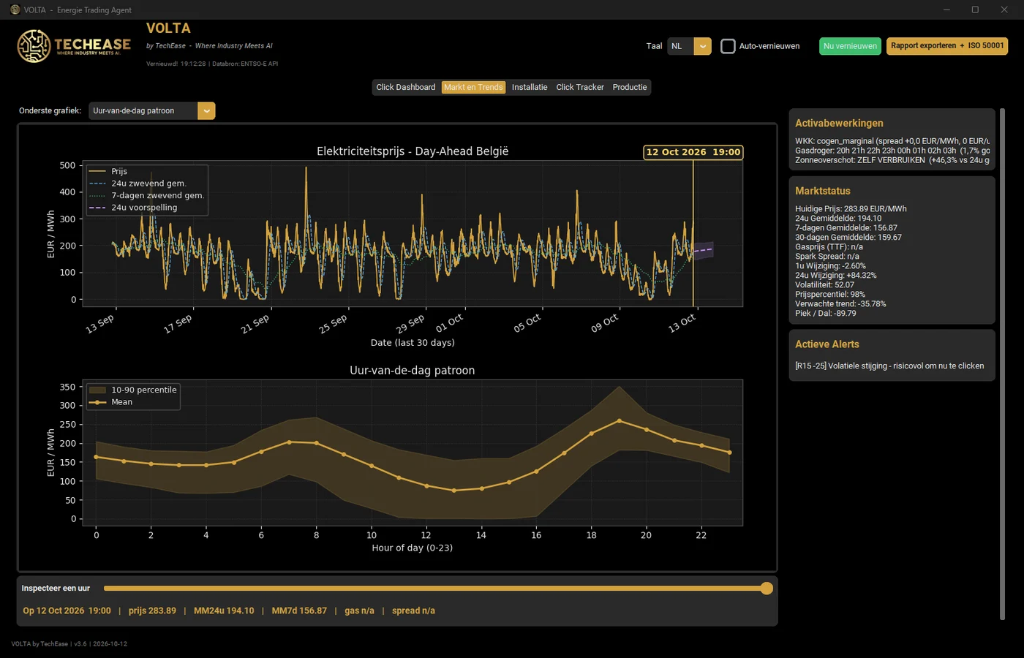Image resolution: width=1024 pixels, height=658 pixels.
Task: Click the Volatiliteit: 52.07 line
Action: tap(824, 284)
